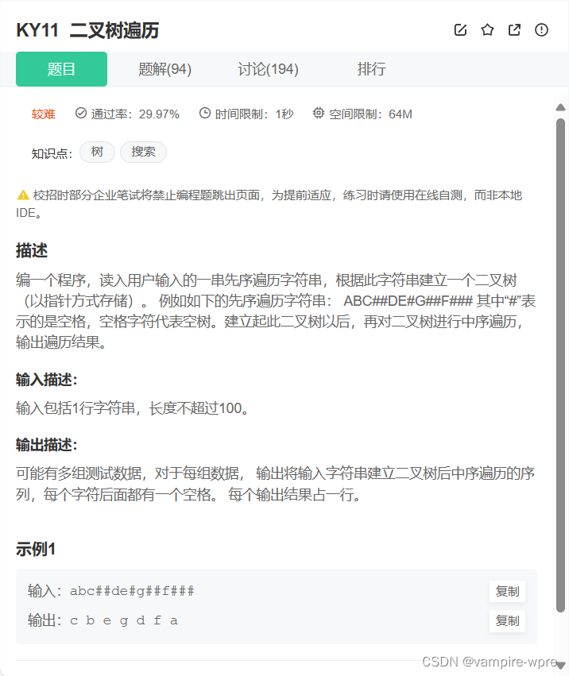
Task: Click the 较难 difficulty label
Action: (43, 114)
